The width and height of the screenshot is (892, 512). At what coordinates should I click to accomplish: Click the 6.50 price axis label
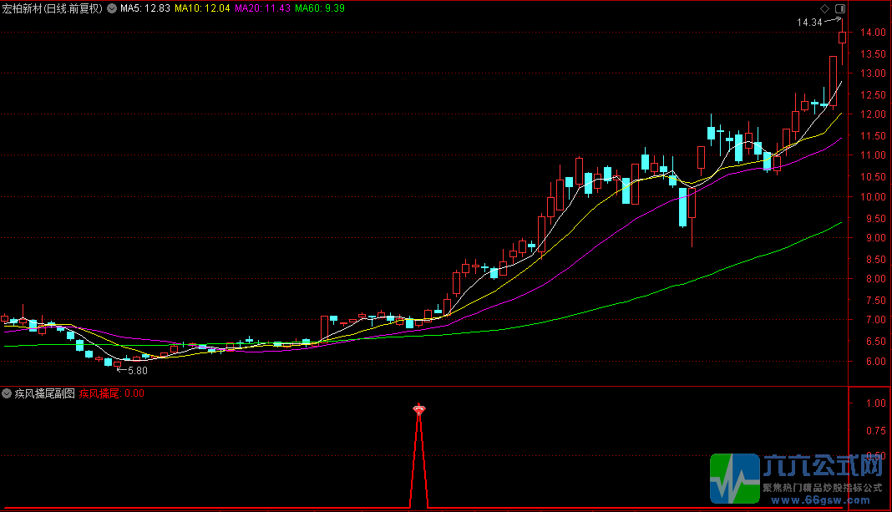click(x=876, y=342)
